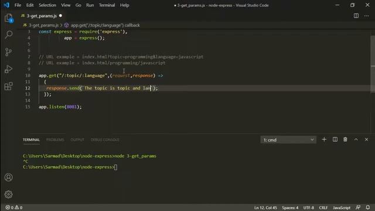375x211 pixels.
Task: Open the Terminal menu
Action: [x=107, y=5]
